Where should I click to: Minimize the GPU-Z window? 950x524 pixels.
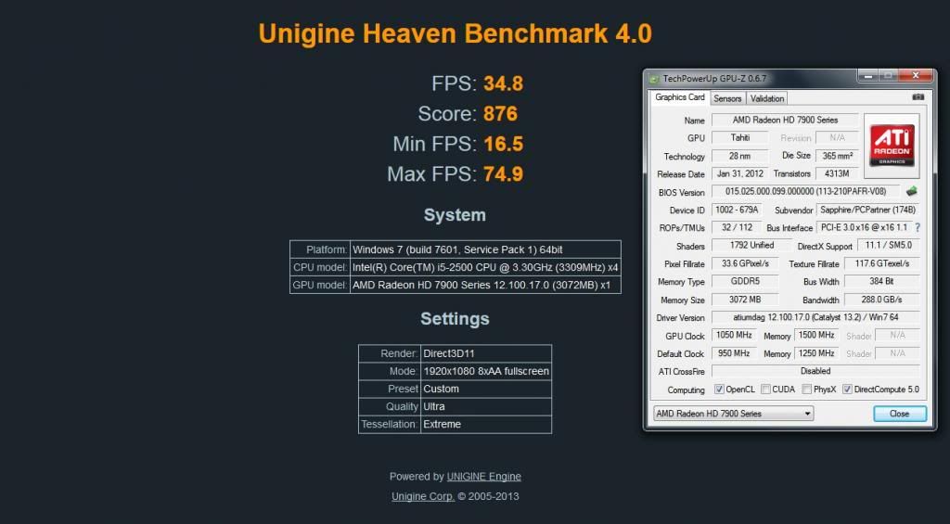point(867,76)
